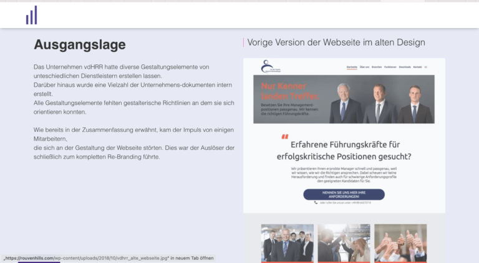Open the Funktionen nav item
Image resolution: width=479 pixels, height=263 pixels.
click(x=390, y=67)
